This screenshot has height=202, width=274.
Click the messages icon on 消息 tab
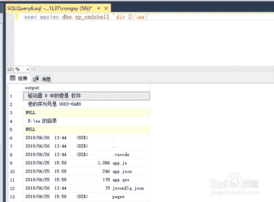[x=36, y=79]
